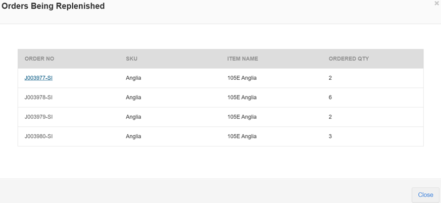Click the item name for J003979-SI
The height and width of the screenshot is (203, 441).
tap(242, 117)
